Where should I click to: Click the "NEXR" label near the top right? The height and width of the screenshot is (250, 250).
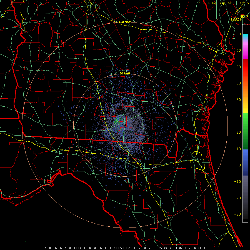244,17
